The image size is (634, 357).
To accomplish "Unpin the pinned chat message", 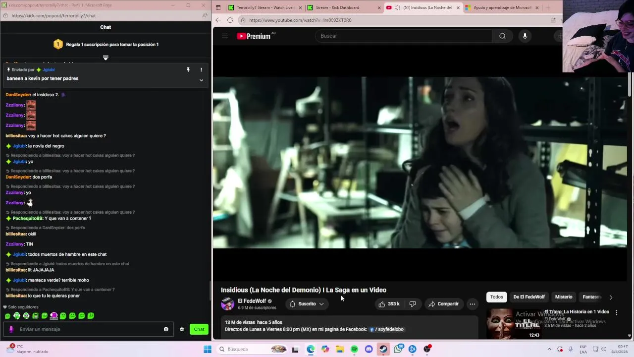I will tap(188, 70).
